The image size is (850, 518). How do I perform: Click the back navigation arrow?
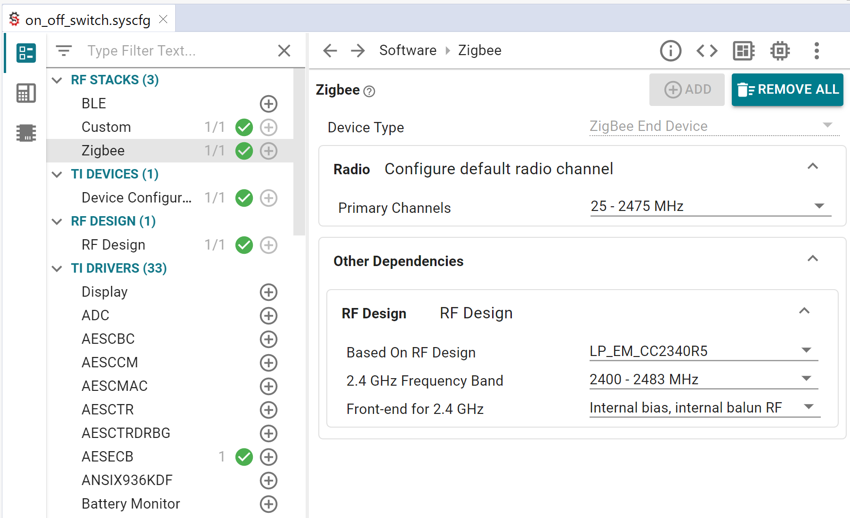[x=330, y=50]
